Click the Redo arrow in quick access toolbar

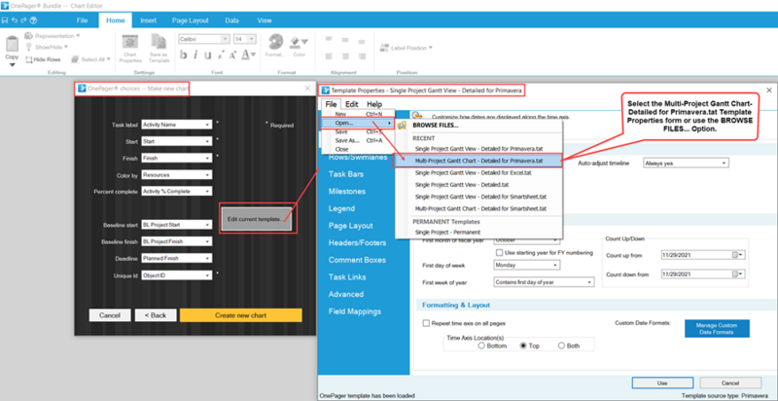(x=23, y=20)
